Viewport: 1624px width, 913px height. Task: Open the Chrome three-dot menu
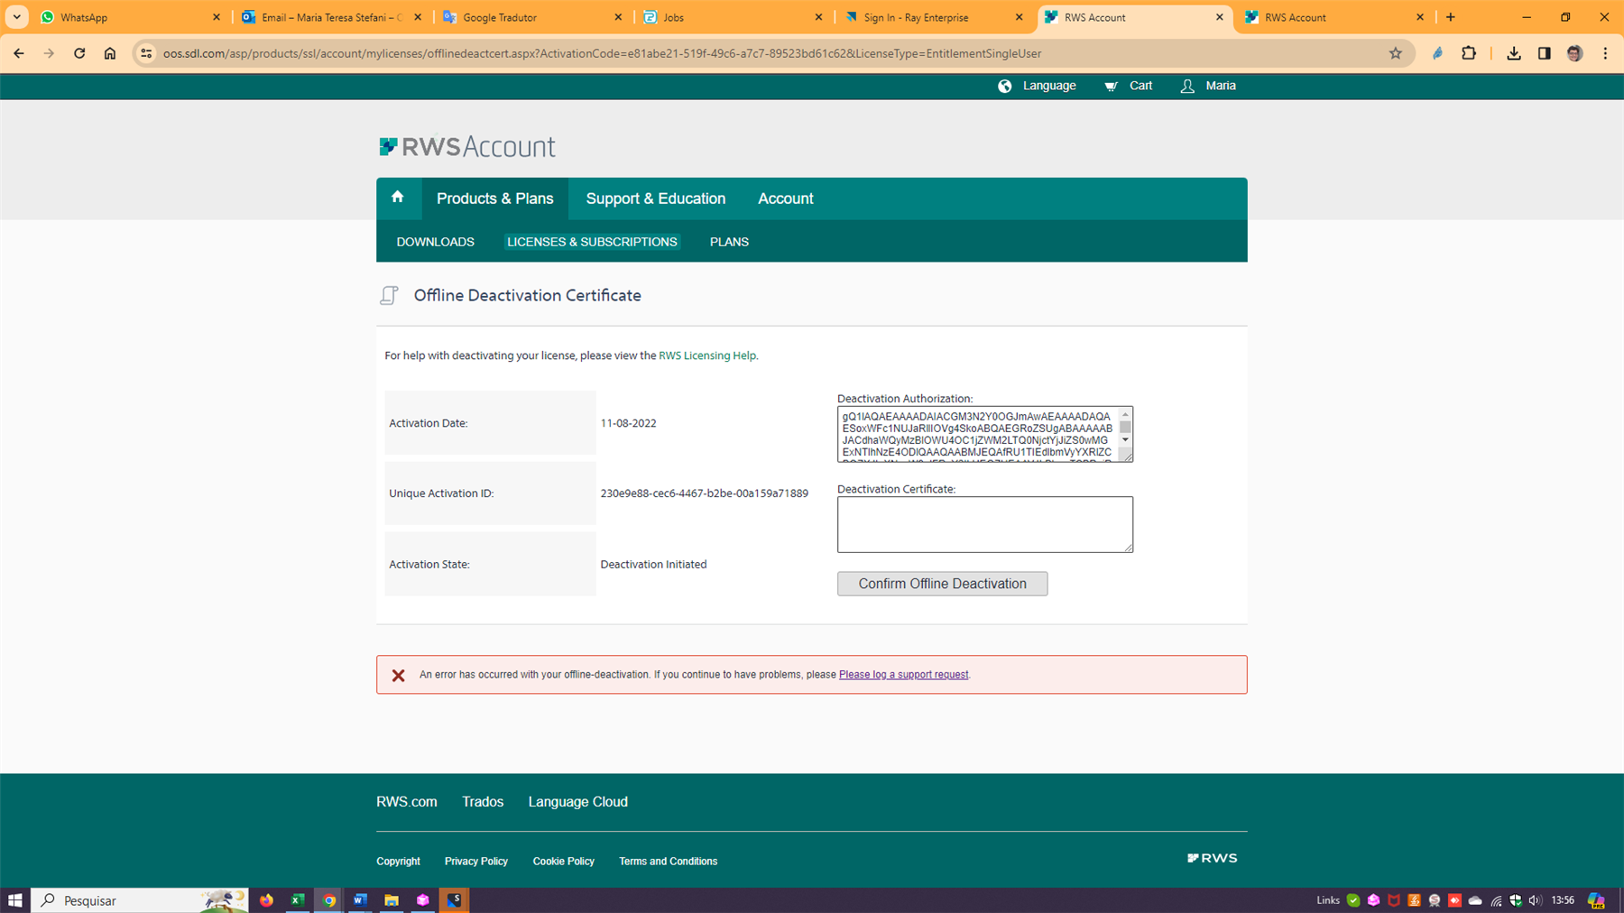pos(1605,53)
